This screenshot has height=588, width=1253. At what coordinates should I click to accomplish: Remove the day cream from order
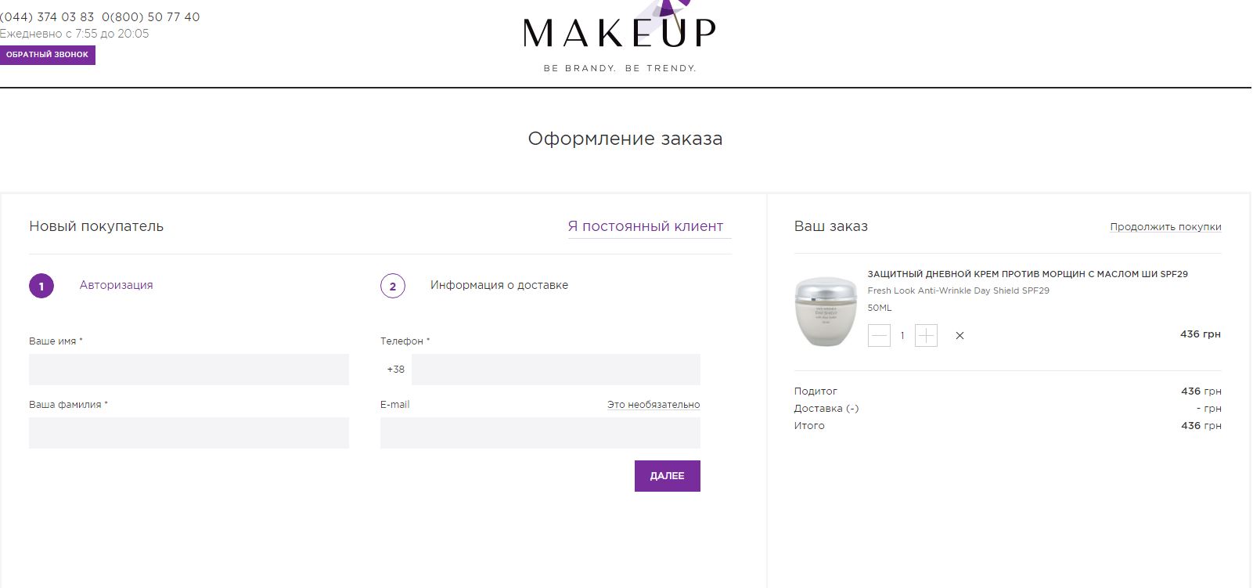point(960,336)
